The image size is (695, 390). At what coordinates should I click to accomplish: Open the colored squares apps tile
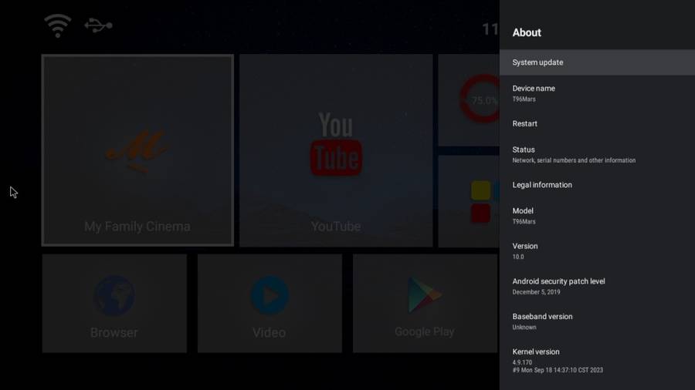click(481, 200)
